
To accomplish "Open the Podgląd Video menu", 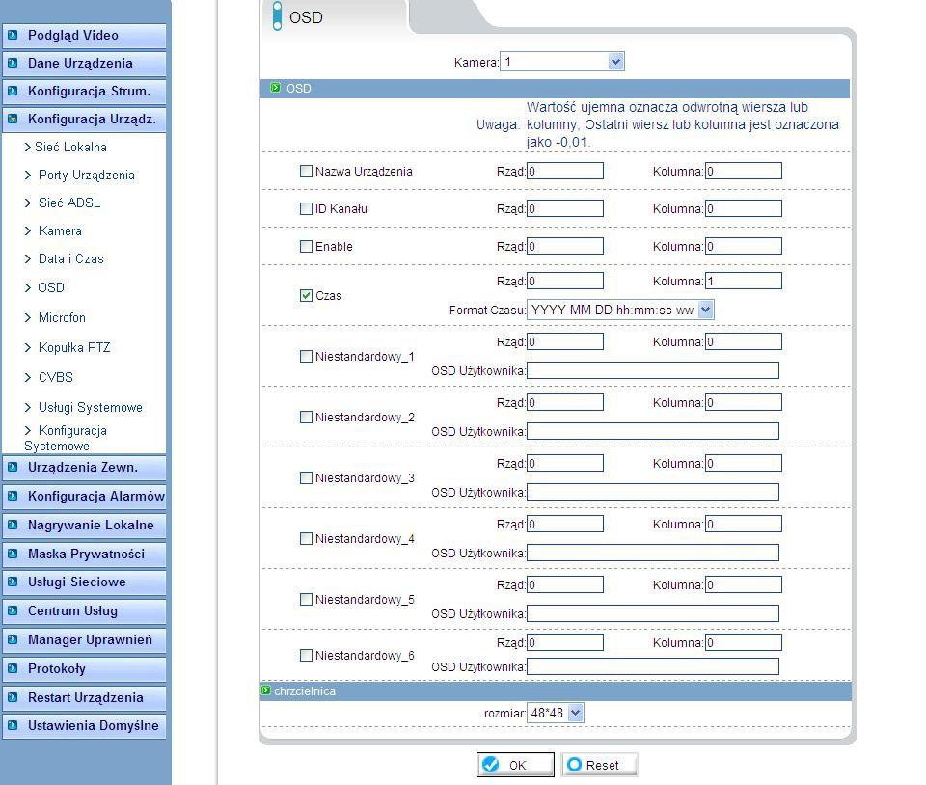I will coord(84,36).
